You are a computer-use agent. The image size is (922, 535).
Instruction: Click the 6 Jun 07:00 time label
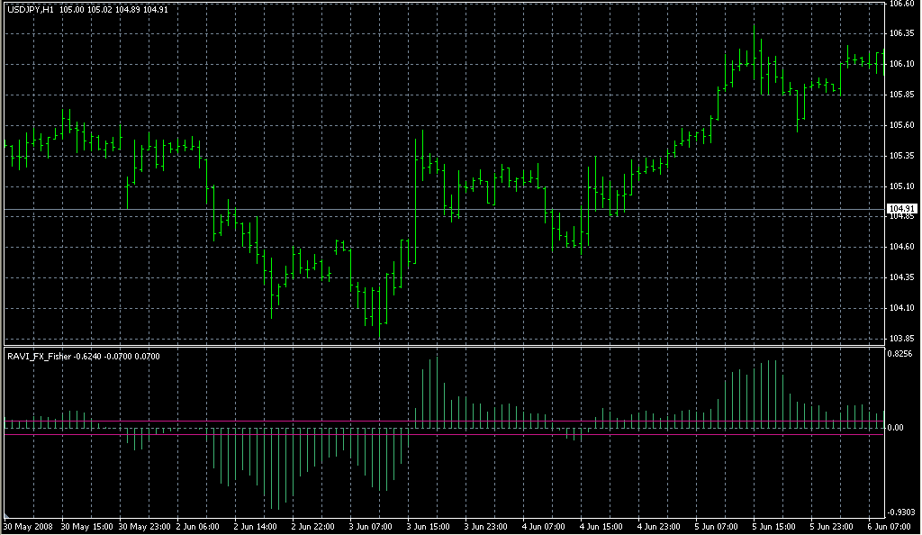(889, 526)
